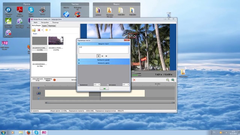Image resolution: width=240 pixels, height=135 pixels.
Task: Click the yellow star effects icon
Action: pos(46,30)
